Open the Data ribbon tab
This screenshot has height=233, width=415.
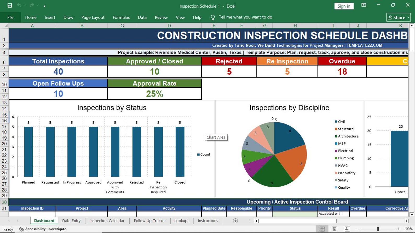pos(142,17)
